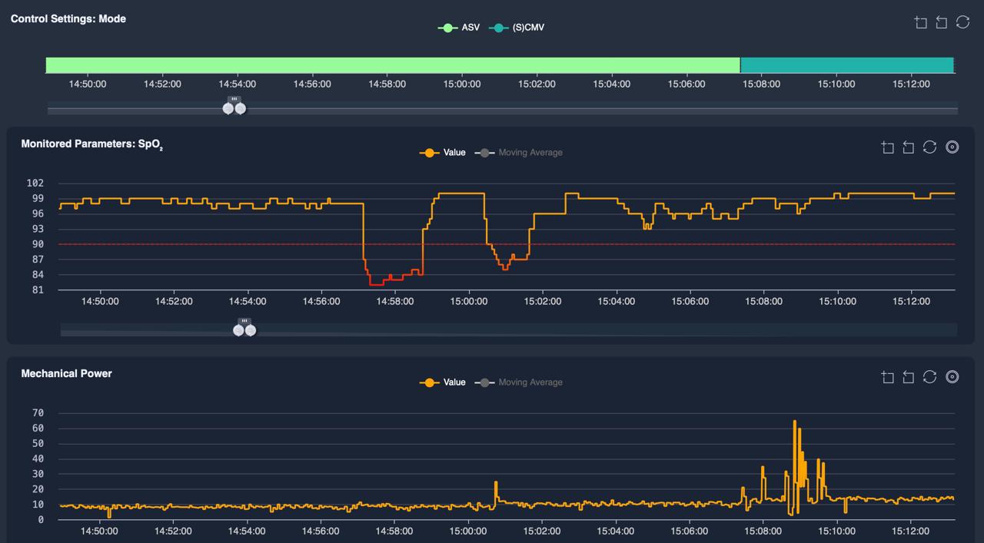984x543 pixels.
Task: Activate box zoom on the SpO2 chart
Action: click(887, 147)
